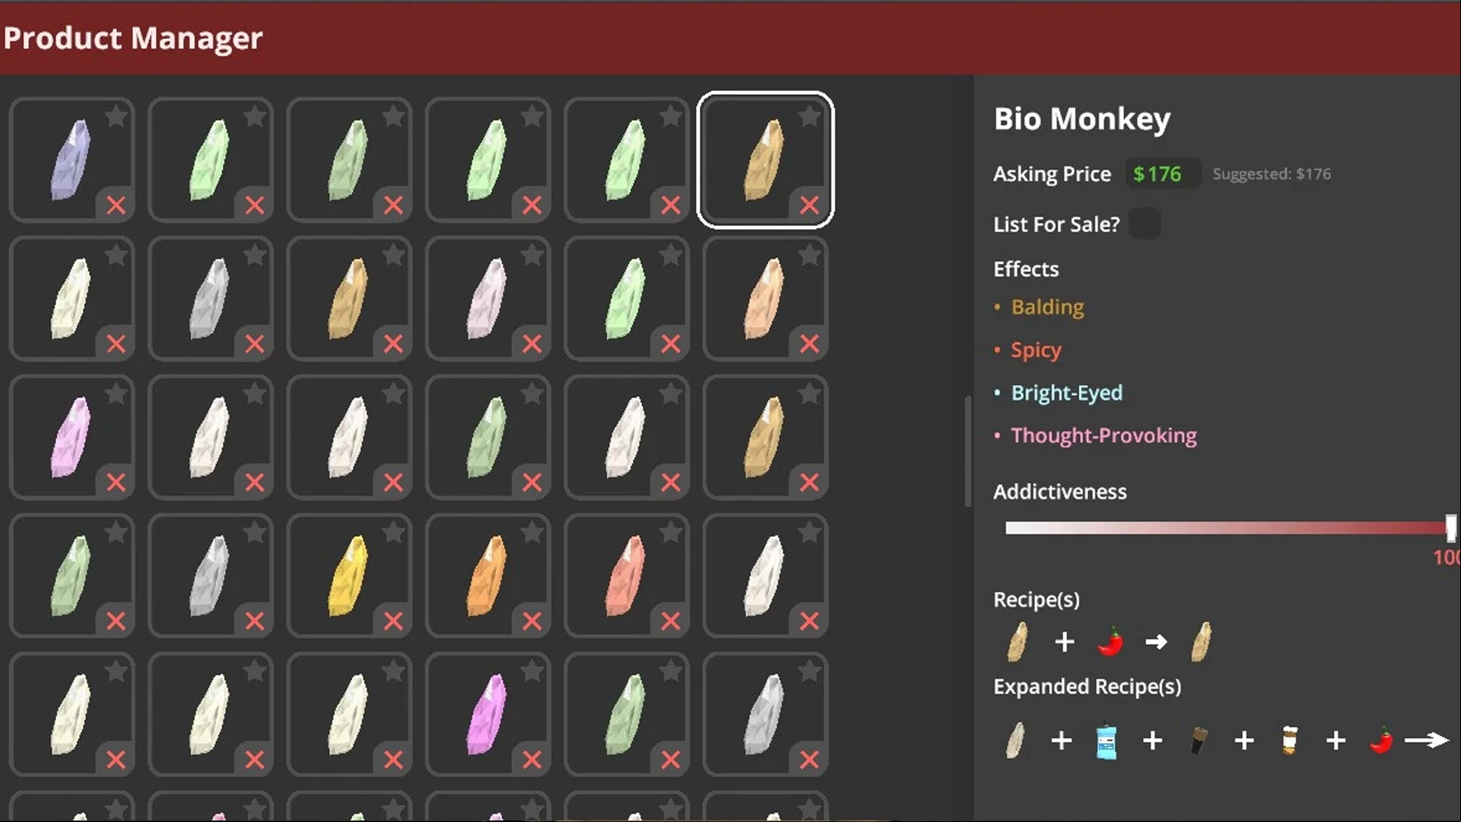Viewport: 1461px width, 822px height.
Task: Star the purple-blue product card
Action: (x=116, y=116)
